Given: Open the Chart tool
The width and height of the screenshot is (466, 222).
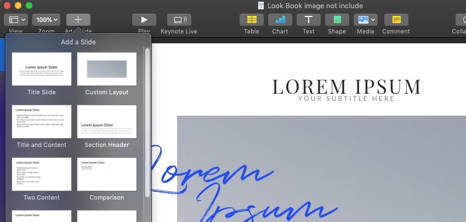Looking at the screenshot, I should (x=280, y=20).
